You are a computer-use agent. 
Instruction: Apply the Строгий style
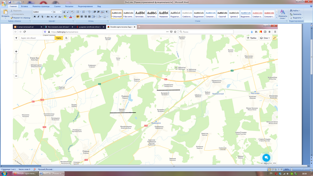click(x=222, y=14)
